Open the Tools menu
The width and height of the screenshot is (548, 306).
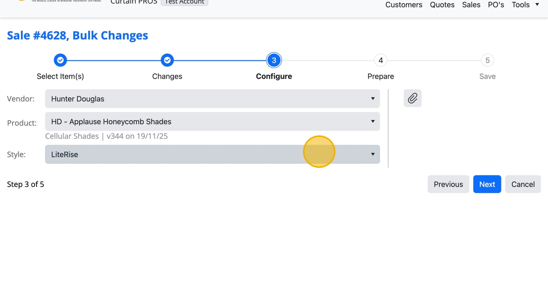point(521,5)
